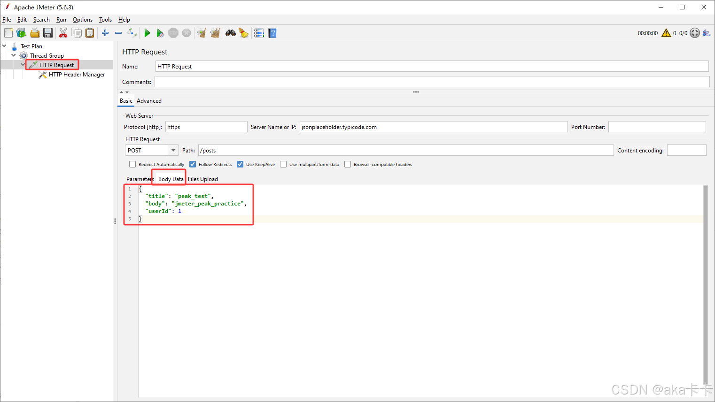The height and width of the screenshot is (402, 715).
Task: Open the Edit menu
Action: 22,20
